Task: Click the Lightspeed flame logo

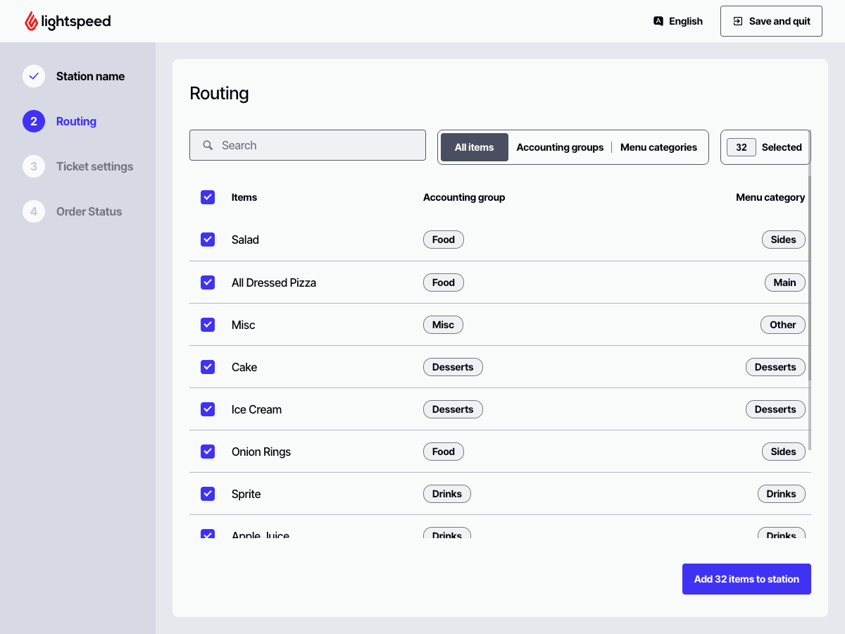Action: 31,21
